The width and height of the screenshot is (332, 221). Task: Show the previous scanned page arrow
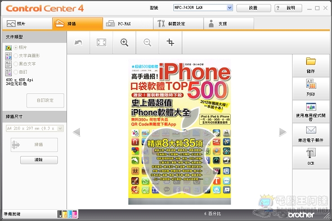click(77, 132)
